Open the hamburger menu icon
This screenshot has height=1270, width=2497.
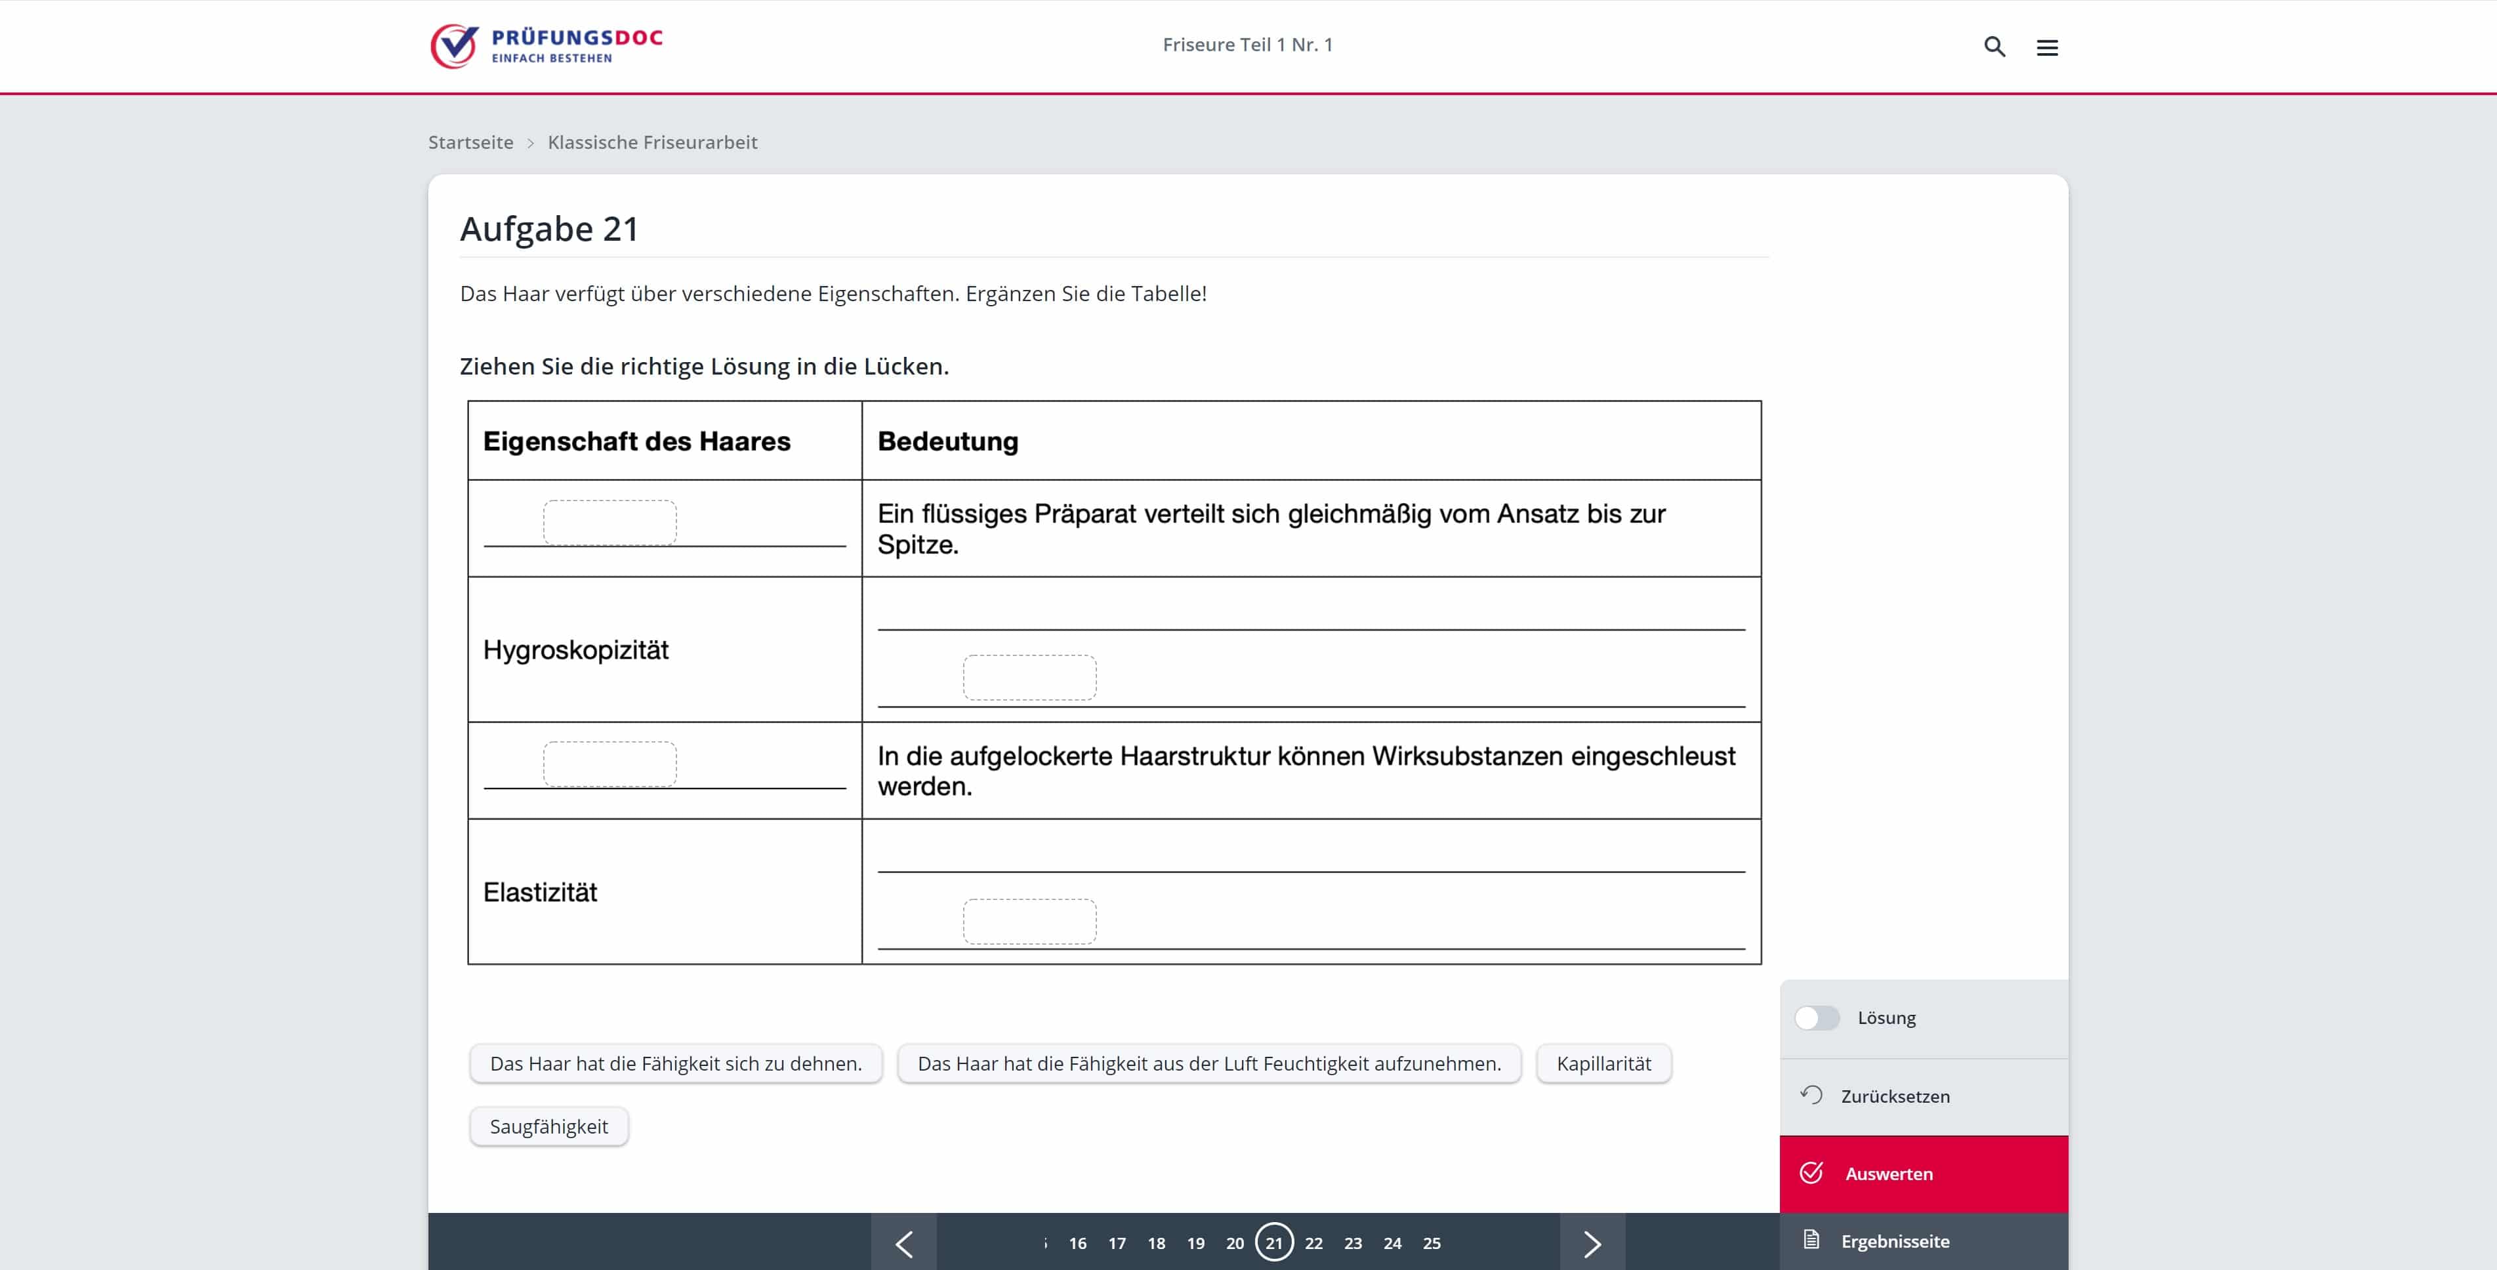point(2046,47)
